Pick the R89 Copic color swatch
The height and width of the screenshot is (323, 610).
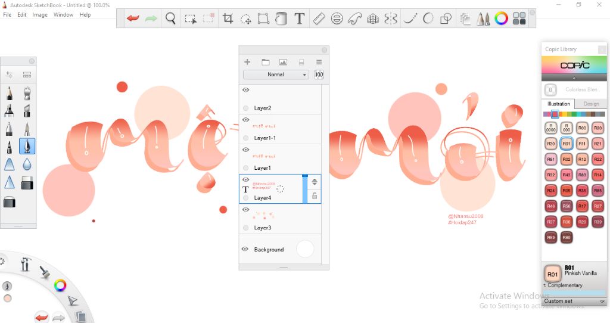[567, 237]
